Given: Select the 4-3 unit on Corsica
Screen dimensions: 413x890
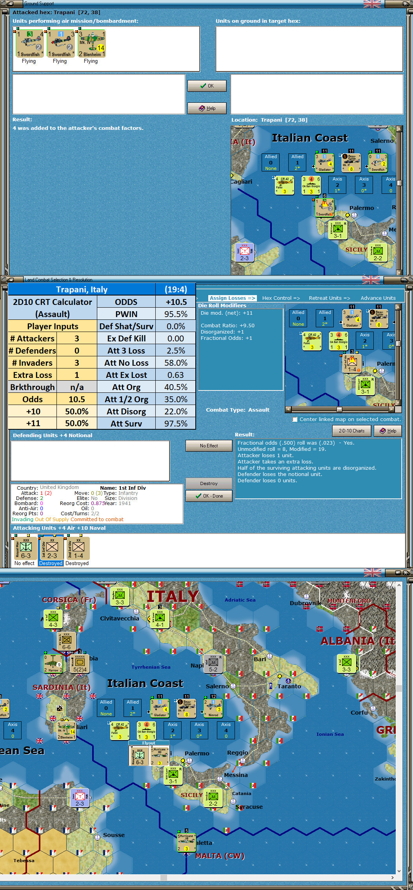Looking at the screenshot, I should 53,619.
